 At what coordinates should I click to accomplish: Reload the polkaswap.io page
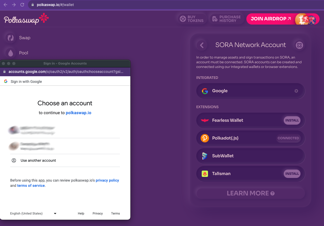(x=22, y=5)
